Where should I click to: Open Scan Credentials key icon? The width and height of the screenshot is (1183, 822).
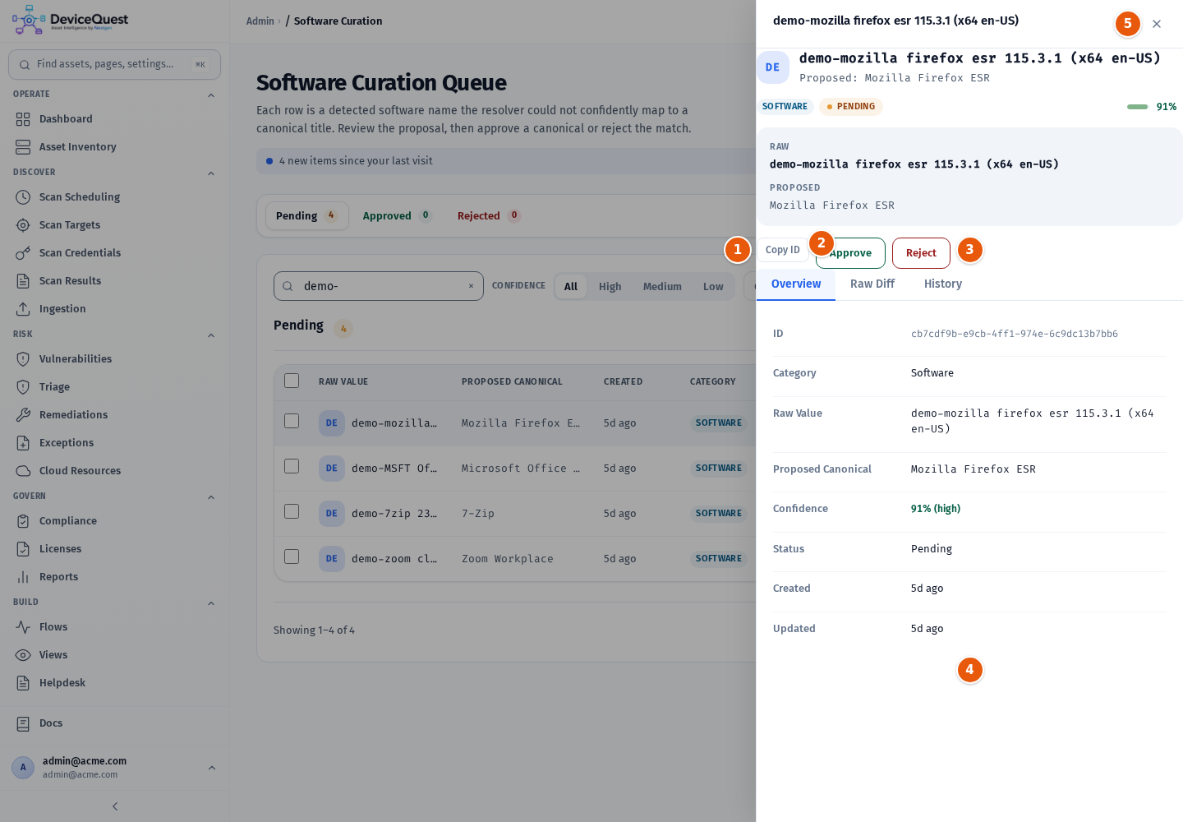23,253
